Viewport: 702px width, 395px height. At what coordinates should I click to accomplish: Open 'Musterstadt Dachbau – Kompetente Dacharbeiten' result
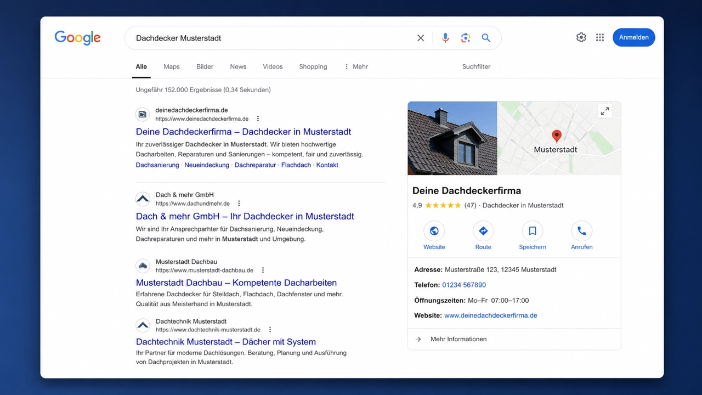tap(236, 283)
